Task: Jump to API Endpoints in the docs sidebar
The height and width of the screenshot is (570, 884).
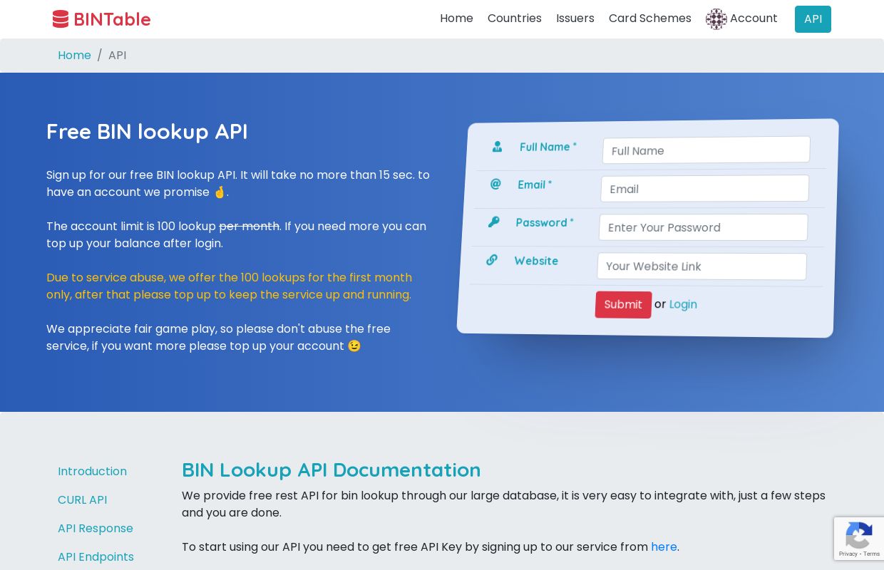Action: pos(96,557)
